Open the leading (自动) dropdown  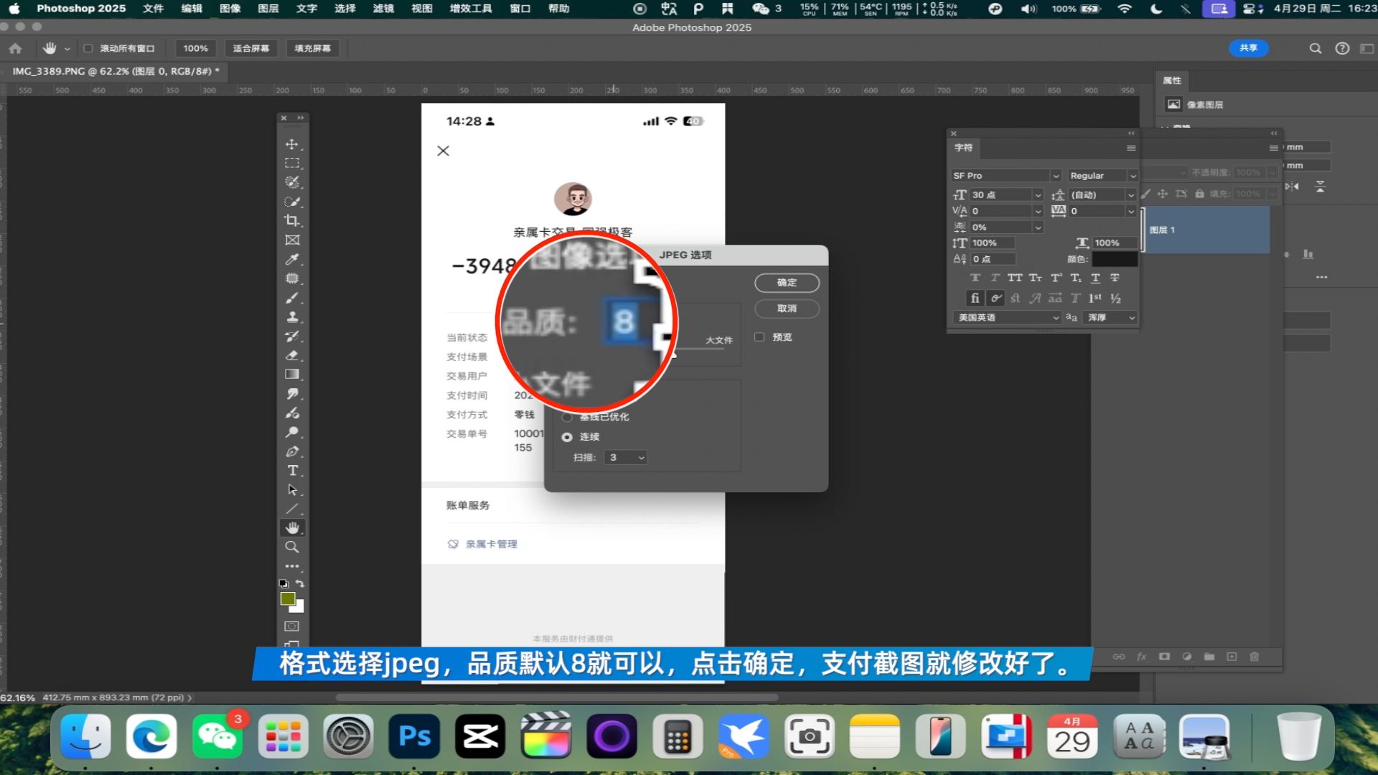point(1131,195)
